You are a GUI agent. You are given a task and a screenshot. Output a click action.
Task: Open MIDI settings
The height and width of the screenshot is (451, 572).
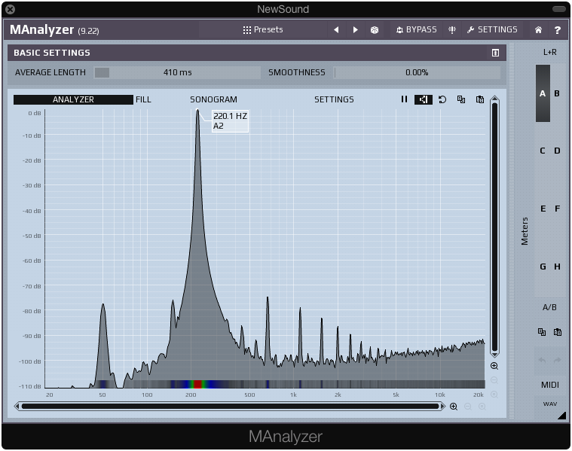point(549,385)
